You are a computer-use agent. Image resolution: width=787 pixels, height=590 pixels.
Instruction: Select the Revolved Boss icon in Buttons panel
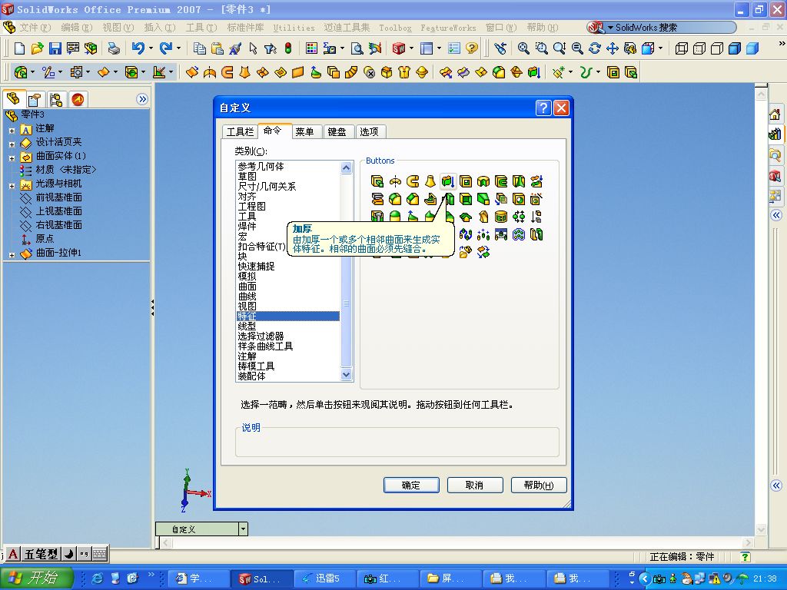coord(395,181)
